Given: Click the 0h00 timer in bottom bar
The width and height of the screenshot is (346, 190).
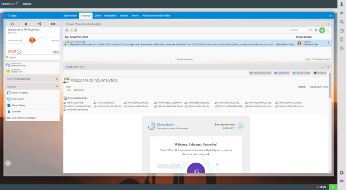Looking at the screenshot, I should coord(321,187).
